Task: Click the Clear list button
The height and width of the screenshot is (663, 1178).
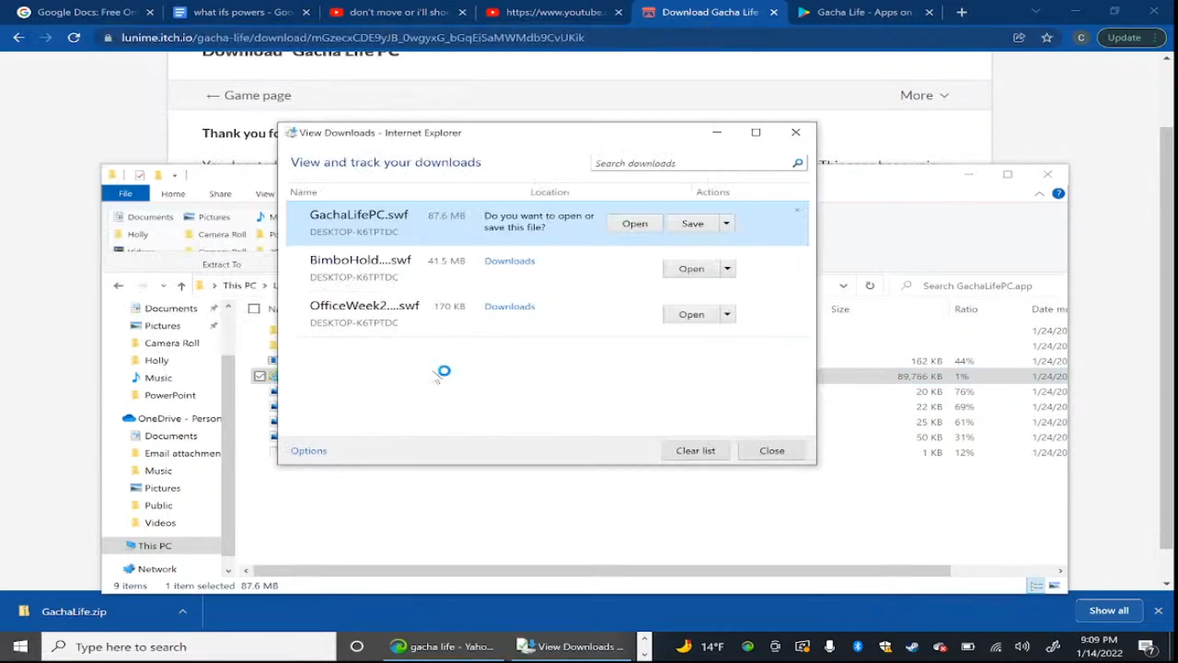Action: pyautogui.click(x=696, y=450)
